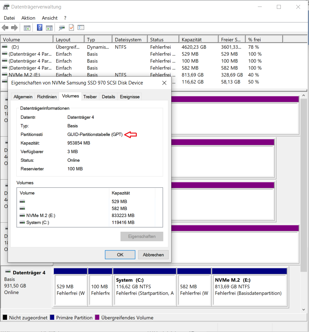Screen dimensions: 309x332
Task: Select the Volumes tab
Action: point(71,96)
